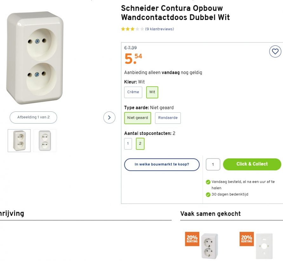This screenshot has height=261, width=283.
Task: Click the main product image
Action: click(36, 58)
